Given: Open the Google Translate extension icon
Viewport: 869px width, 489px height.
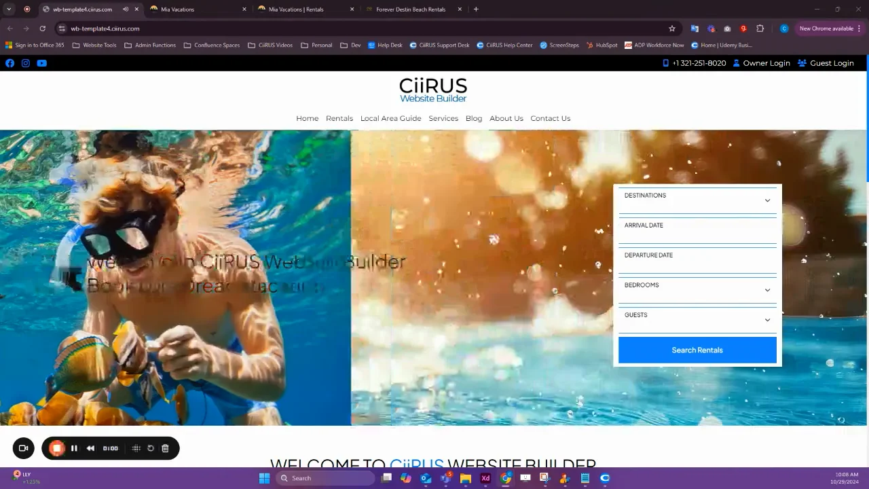Looking at the screenshot, I should [x=695, y=29].
